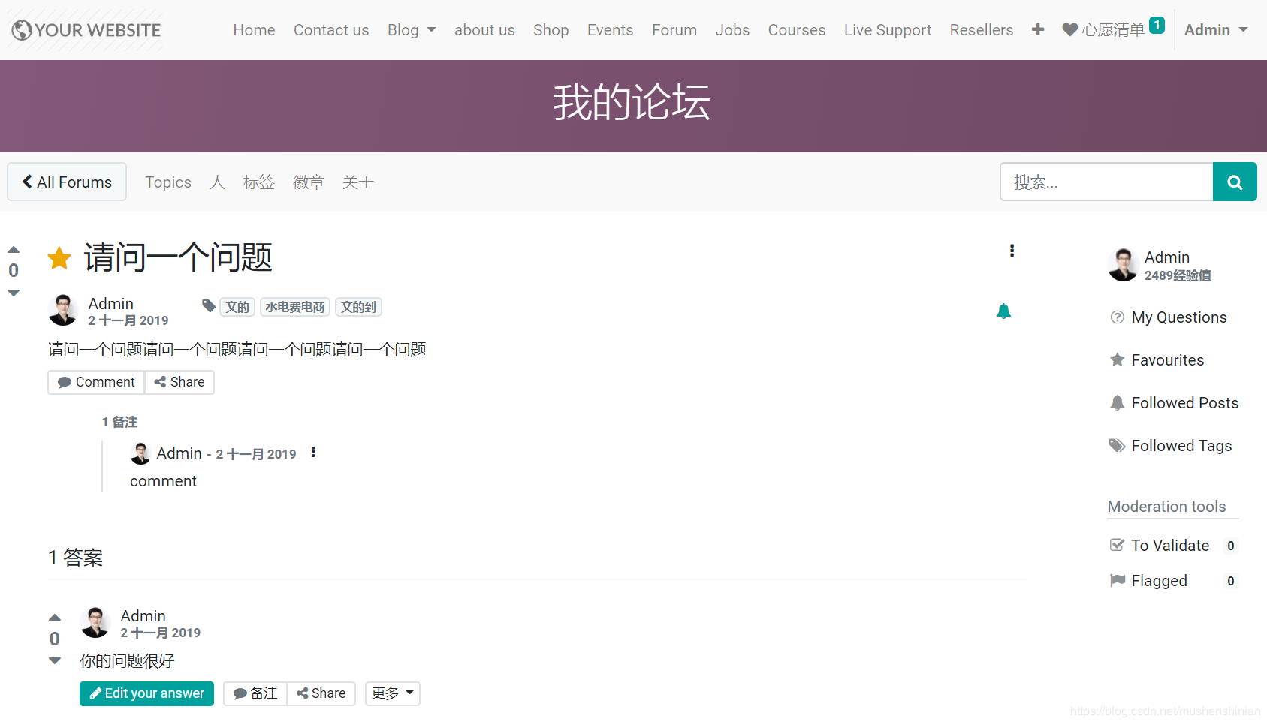
Task: Downvote the answer with the down arrow
Action: [x=55, y=660]
